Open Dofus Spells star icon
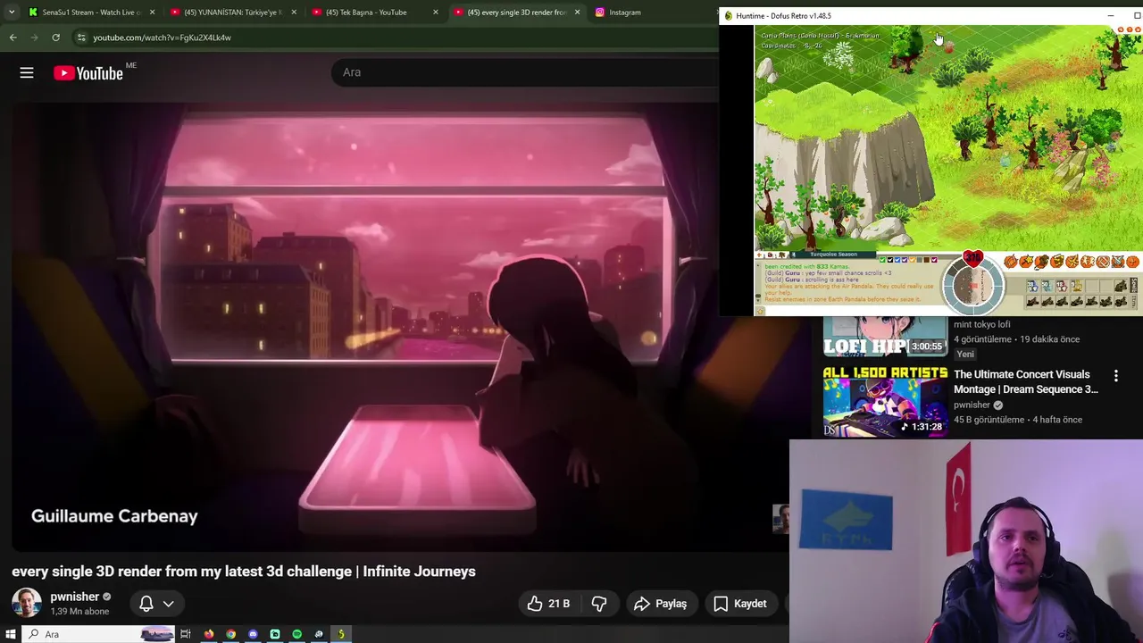 click(x=1025, y=262)
